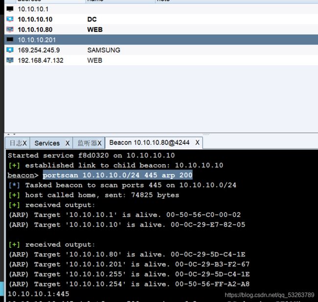Click the 10.10.10.1:445 result line
318x302 pixels.
click(39, 294)
